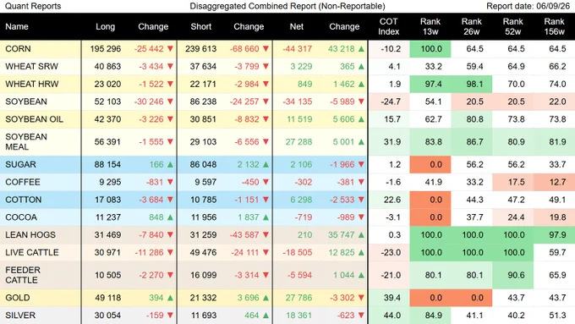Viewport: 575px width, 324px height.
Task: Click LIVE CATTLE long change down arrow
Action: [x=170, y=252]
